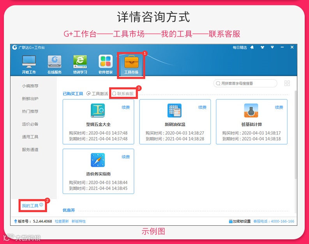Click 桩基础计算 title text
This screenshot has height=244, width=309.
pos(252,124)
